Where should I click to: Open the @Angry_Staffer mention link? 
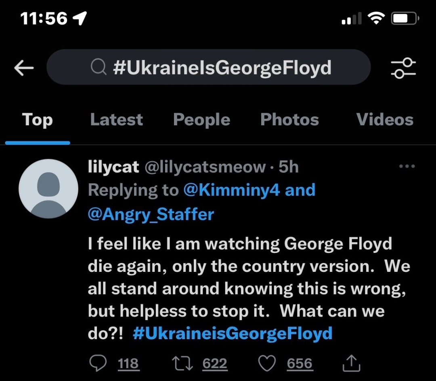[151, 214]
